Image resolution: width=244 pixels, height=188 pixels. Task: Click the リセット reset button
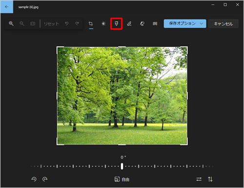(51, 24)
